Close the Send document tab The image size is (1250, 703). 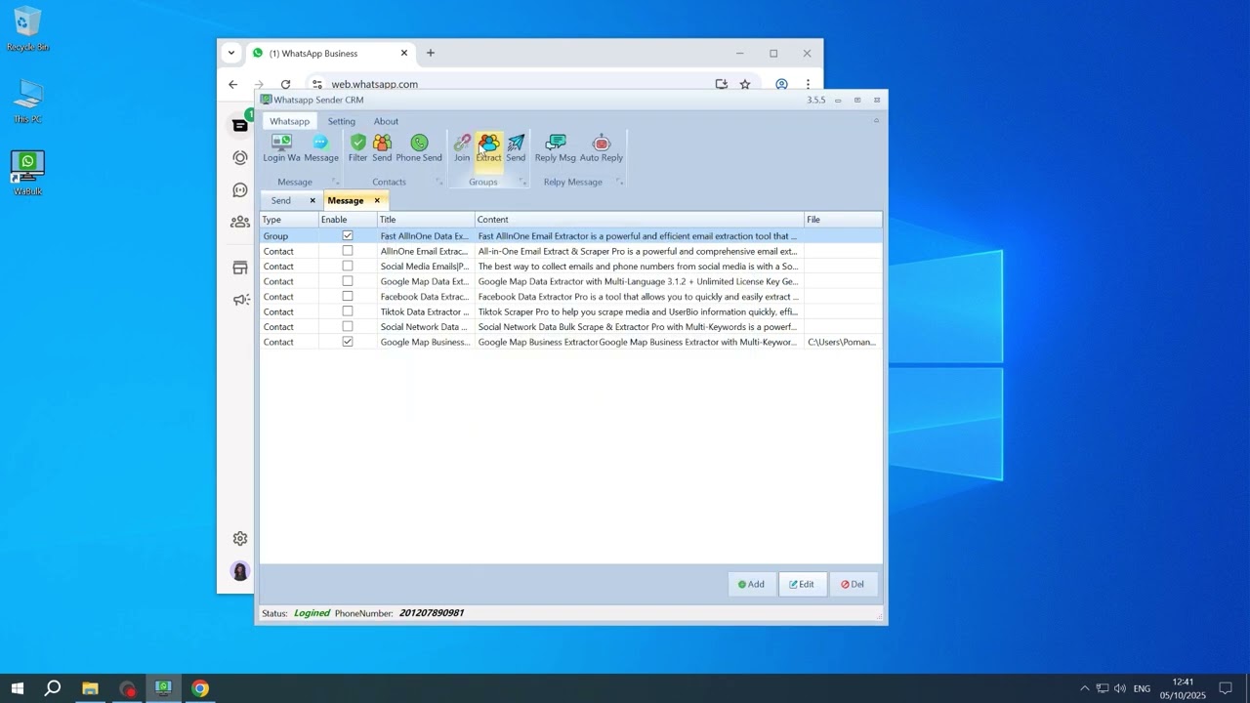tap(312, 200)
